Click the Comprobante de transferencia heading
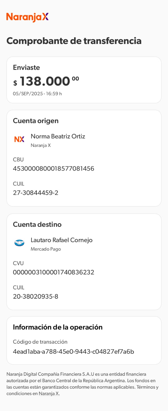168x411 pixels. pos(74,41)
